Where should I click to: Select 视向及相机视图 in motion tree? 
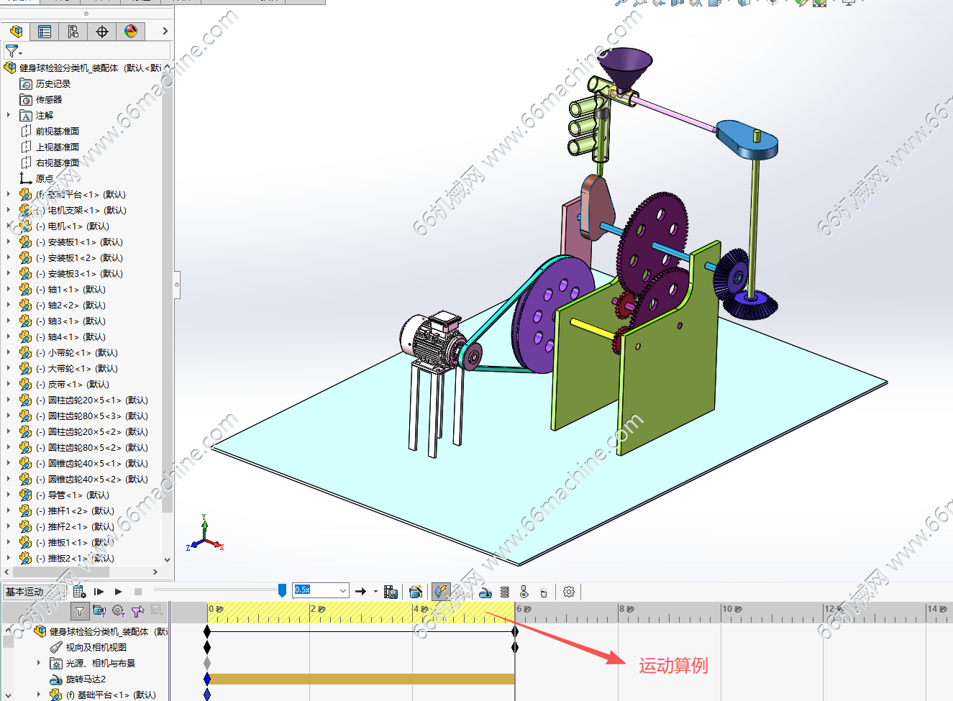click(88, 647)
